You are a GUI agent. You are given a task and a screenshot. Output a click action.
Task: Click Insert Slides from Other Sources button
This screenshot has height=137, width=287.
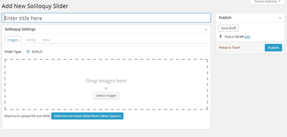pyautogui.click(x=87, y=116)
